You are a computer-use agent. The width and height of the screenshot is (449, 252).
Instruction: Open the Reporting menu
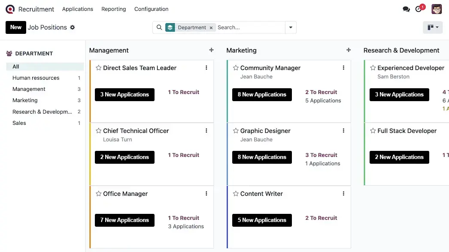coord(114,9)
